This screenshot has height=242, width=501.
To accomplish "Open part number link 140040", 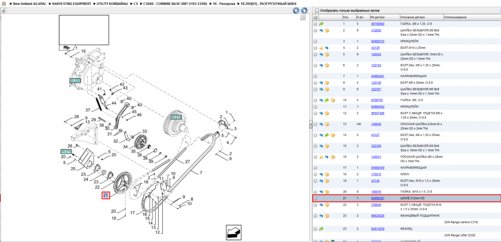I will (376, 124).
